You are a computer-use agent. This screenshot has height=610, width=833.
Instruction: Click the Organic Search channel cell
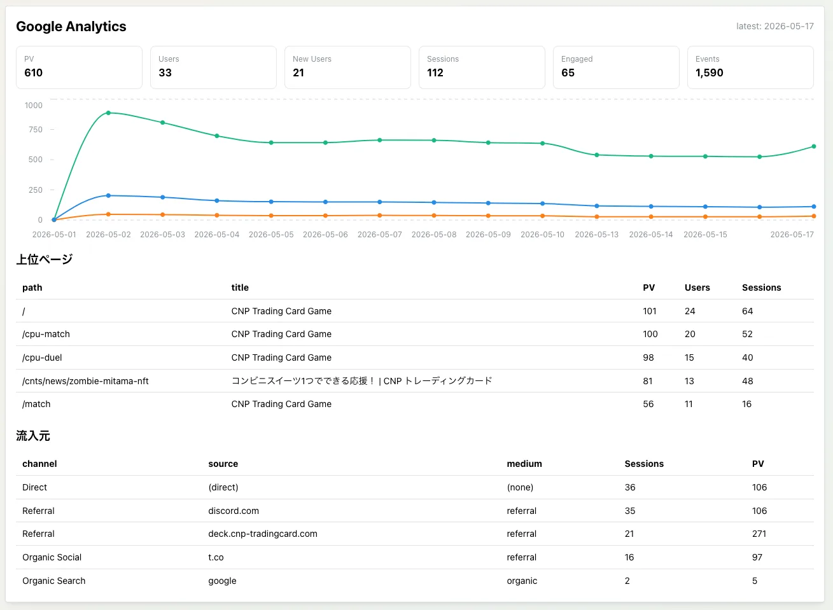coord(53,581)
